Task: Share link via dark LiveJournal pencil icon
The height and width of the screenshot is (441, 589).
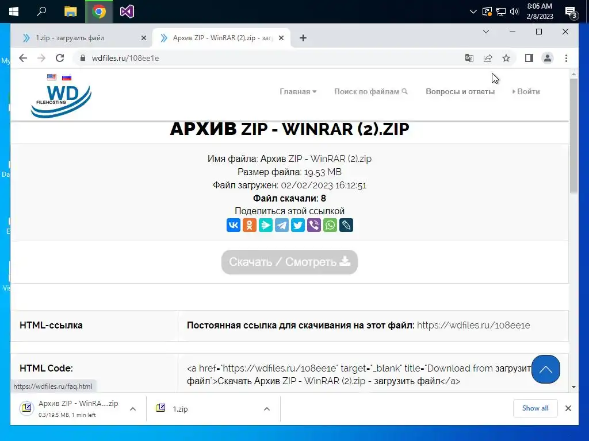Action: [x=346, y=225]
